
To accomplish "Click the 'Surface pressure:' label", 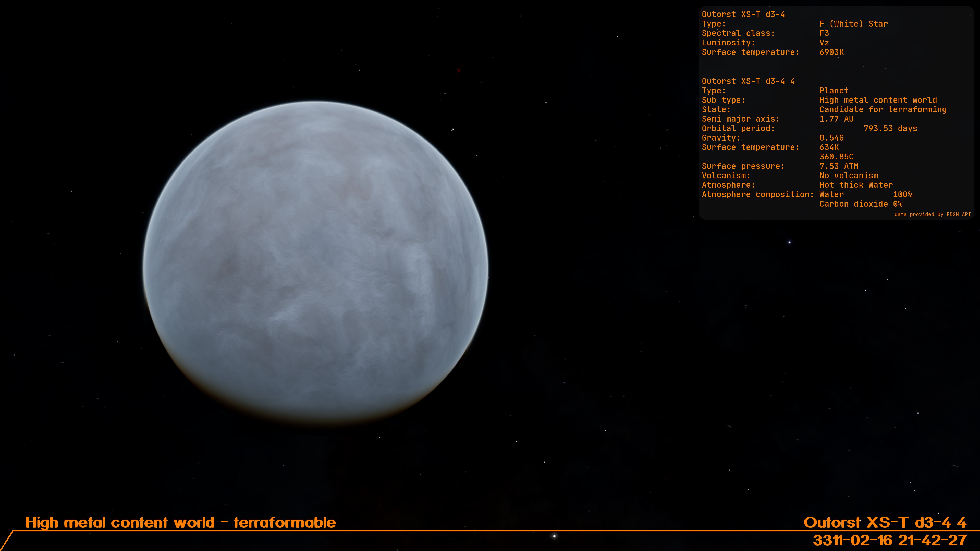I will pyautogui.click(x=743, y=166).
